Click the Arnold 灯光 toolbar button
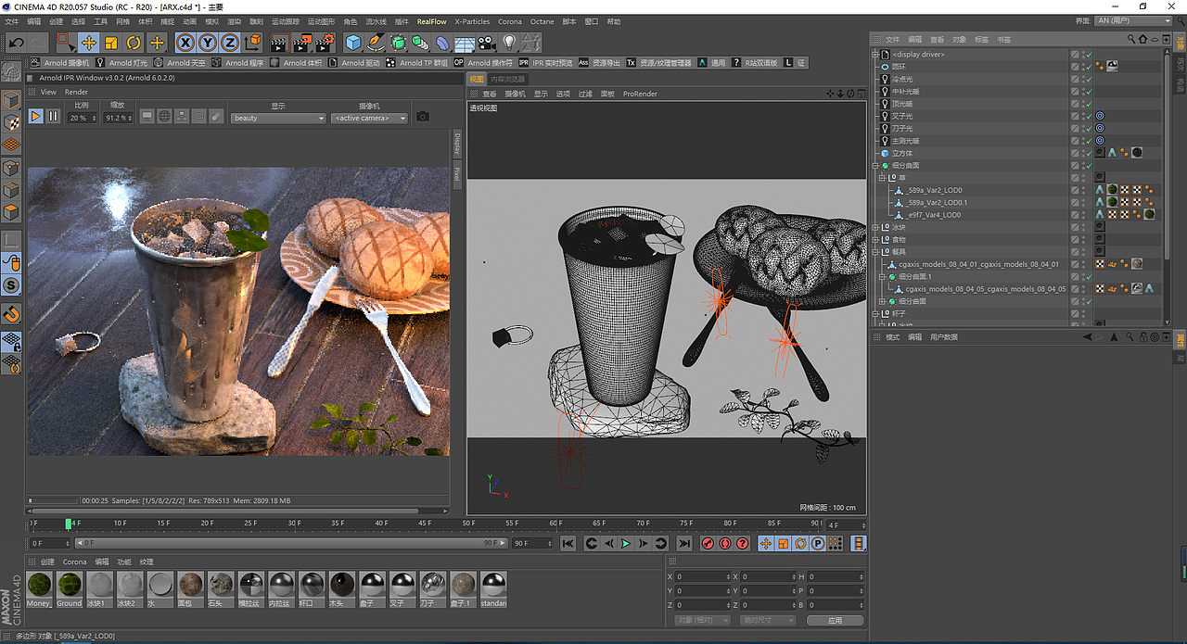 point(128,63)
